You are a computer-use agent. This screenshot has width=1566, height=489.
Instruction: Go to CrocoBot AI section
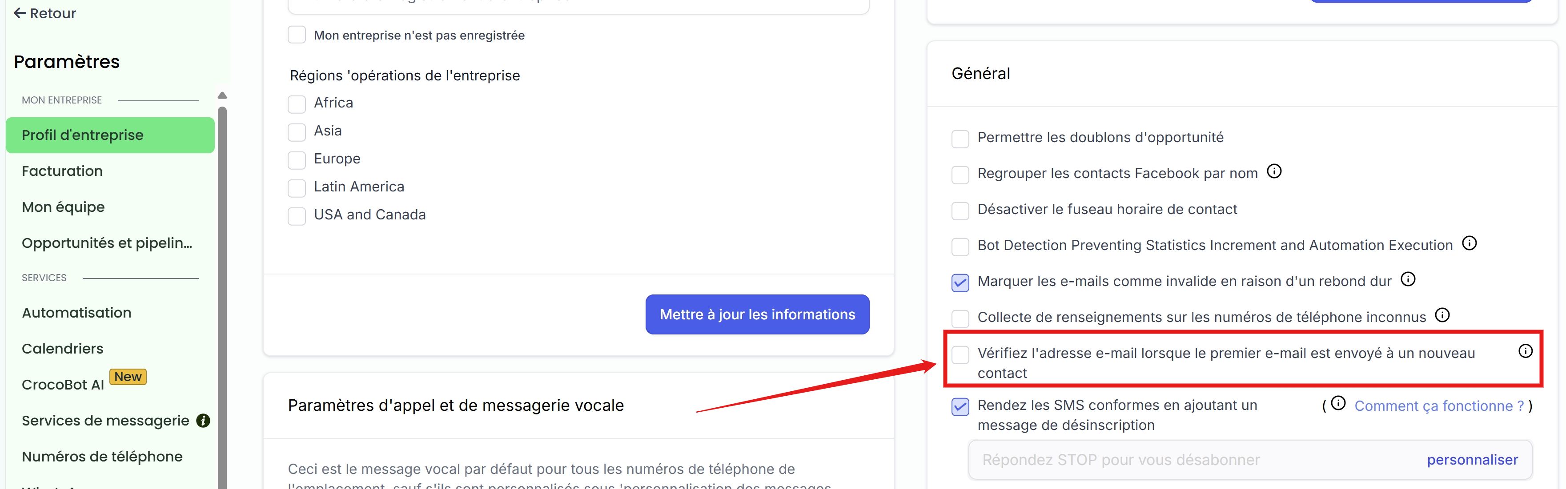(63, 385)
